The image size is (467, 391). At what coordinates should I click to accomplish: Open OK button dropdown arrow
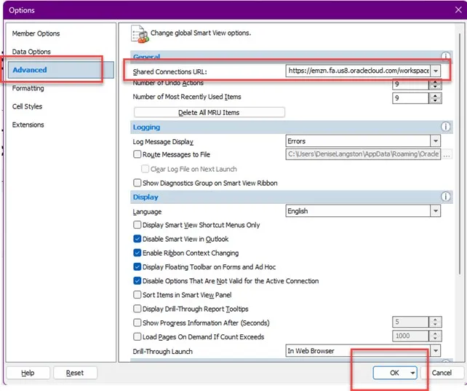(x=412, y=373)
